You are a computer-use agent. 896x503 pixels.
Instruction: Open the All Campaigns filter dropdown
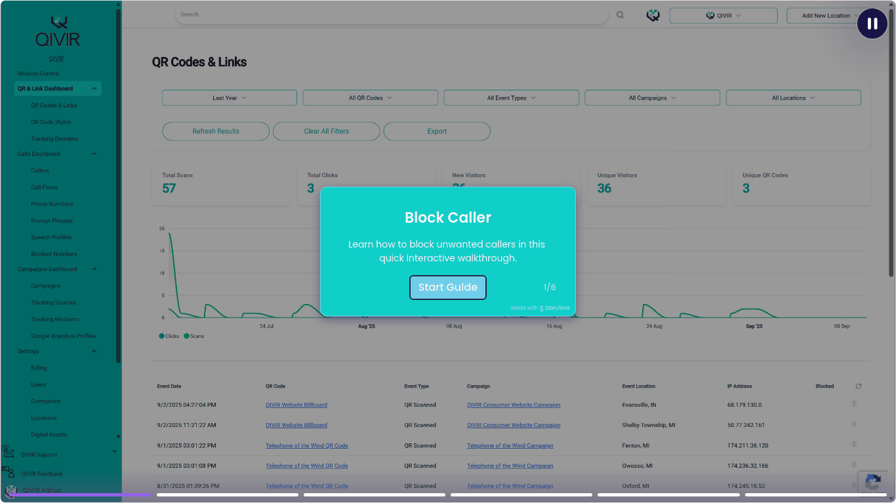pos(653,98)
